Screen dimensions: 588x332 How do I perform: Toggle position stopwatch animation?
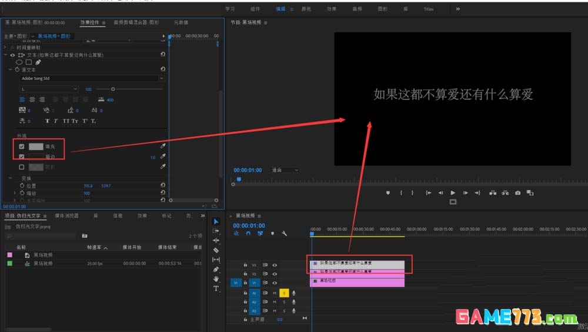pyautogui.click(x=22, y=185)
